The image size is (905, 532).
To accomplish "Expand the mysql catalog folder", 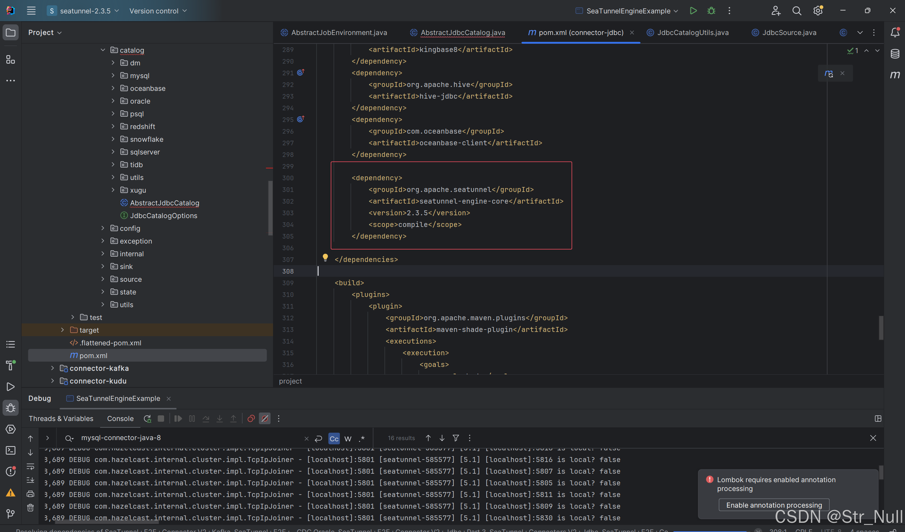I will click(x=113, y=75).
